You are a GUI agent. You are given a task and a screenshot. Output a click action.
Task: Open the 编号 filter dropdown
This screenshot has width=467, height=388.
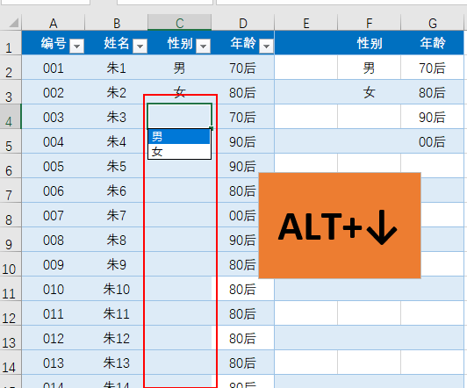pyautogui.click(x=76, y=47)
